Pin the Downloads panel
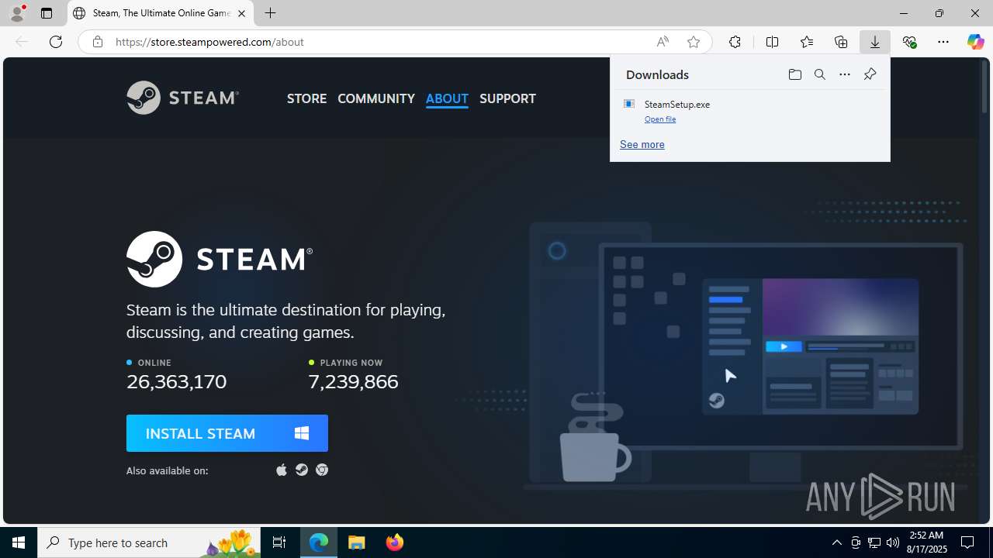 (870, 74)
